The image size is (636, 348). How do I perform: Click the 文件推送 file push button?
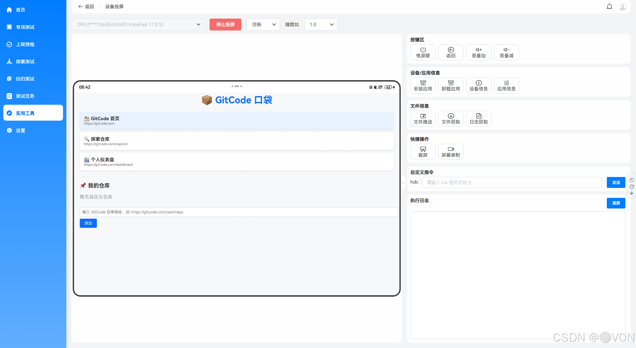423,119
